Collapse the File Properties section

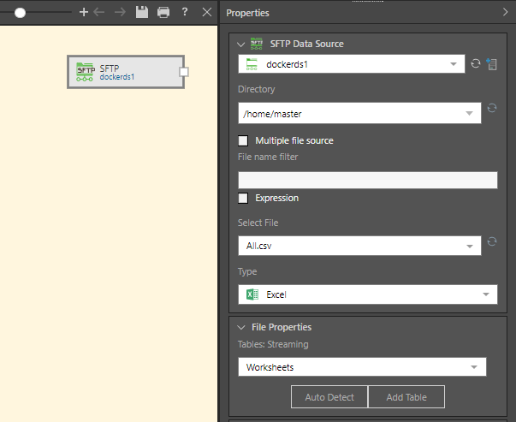tap(240, 327)
